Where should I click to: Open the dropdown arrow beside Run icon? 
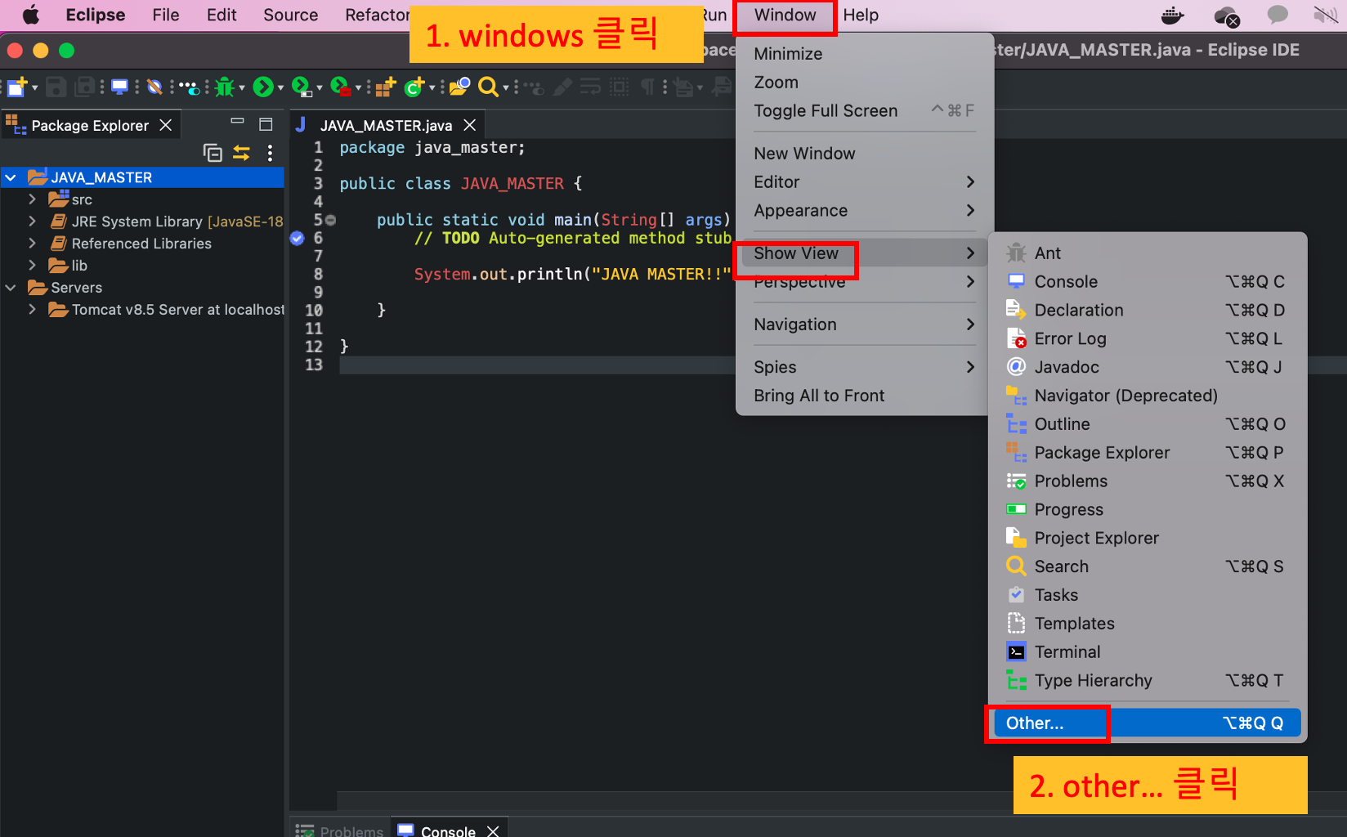coord(280,87)
